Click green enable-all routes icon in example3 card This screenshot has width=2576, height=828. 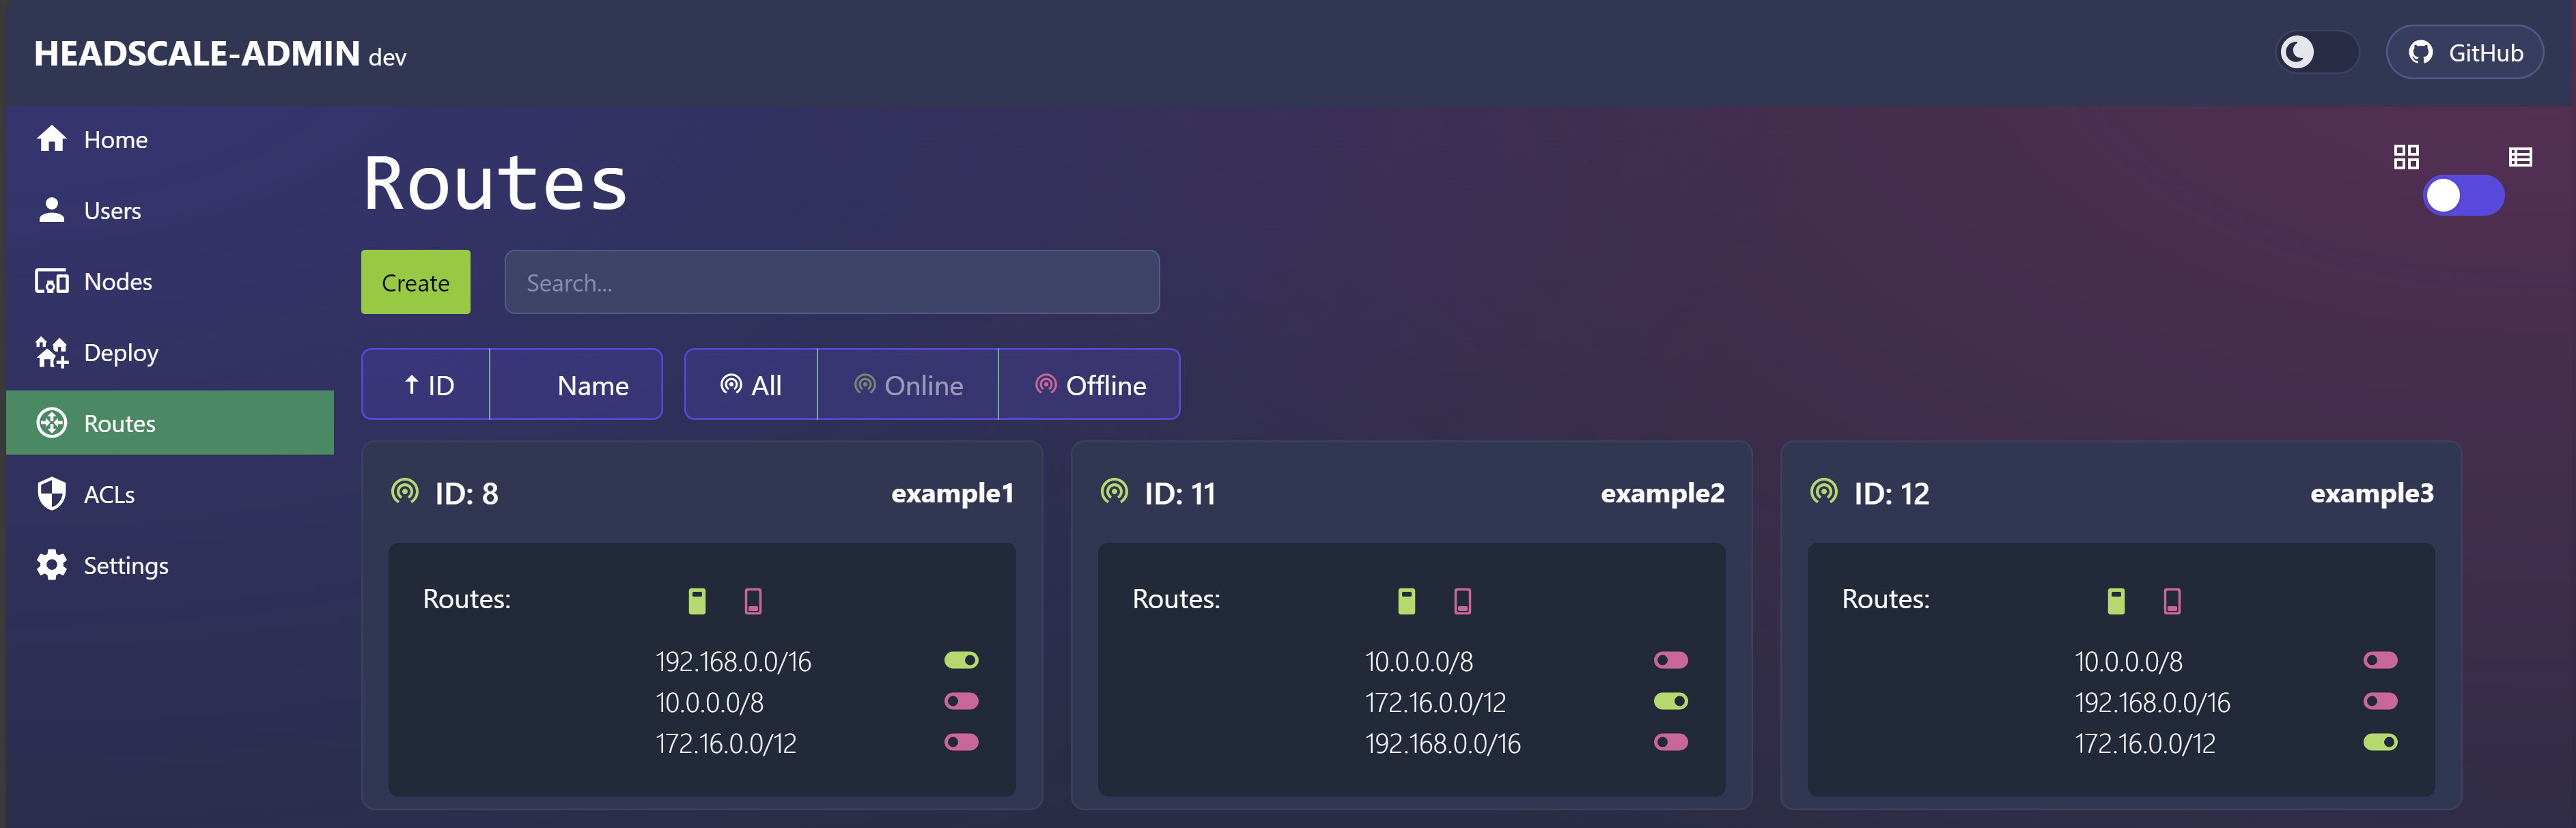coord(2115,601)
